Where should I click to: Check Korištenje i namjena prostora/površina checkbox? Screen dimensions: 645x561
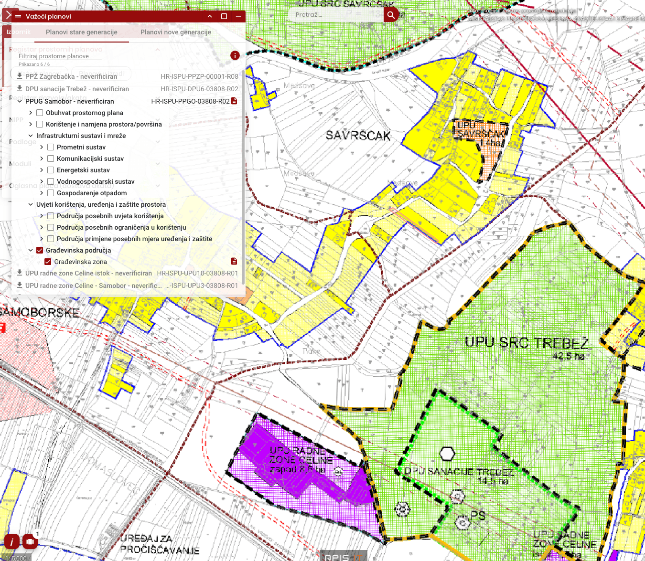point(40,124)
